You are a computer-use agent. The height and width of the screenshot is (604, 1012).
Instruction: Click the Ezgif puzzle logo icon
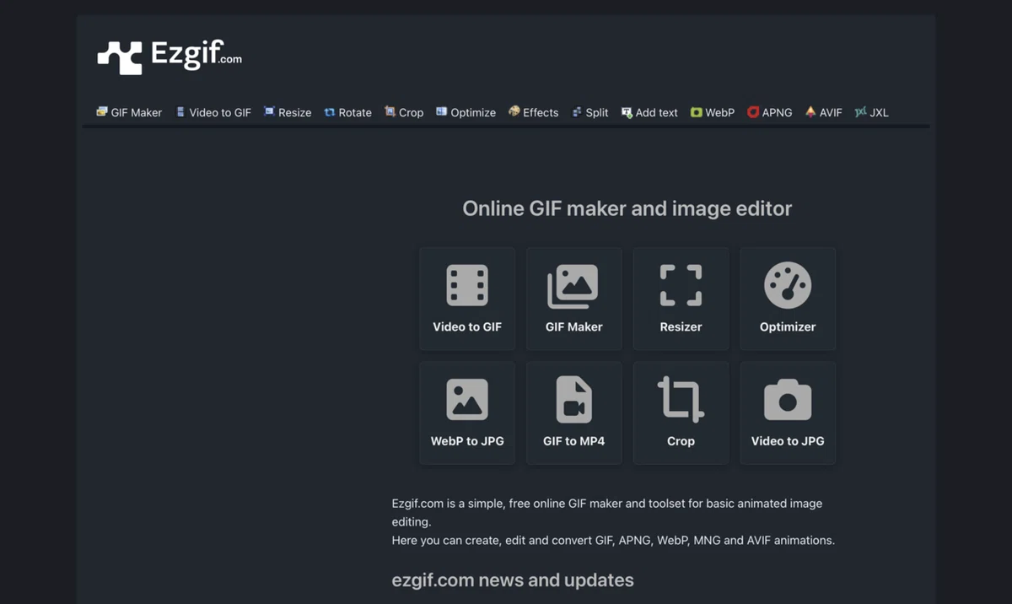pos(120,58)
